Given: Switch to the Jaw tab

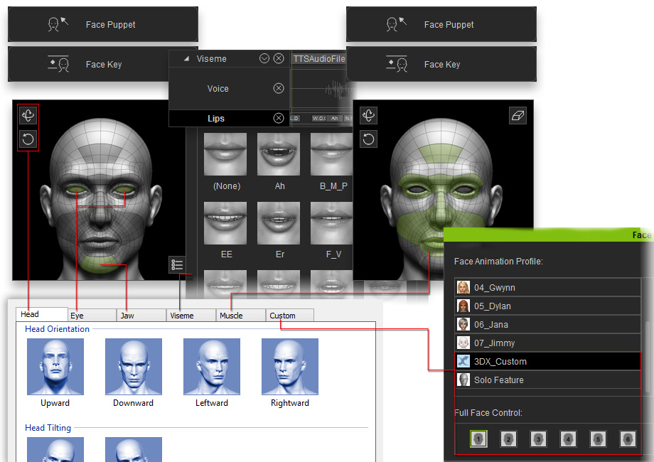Looking at the screenshot, I should pyautogui.click(x=141, y=316).
